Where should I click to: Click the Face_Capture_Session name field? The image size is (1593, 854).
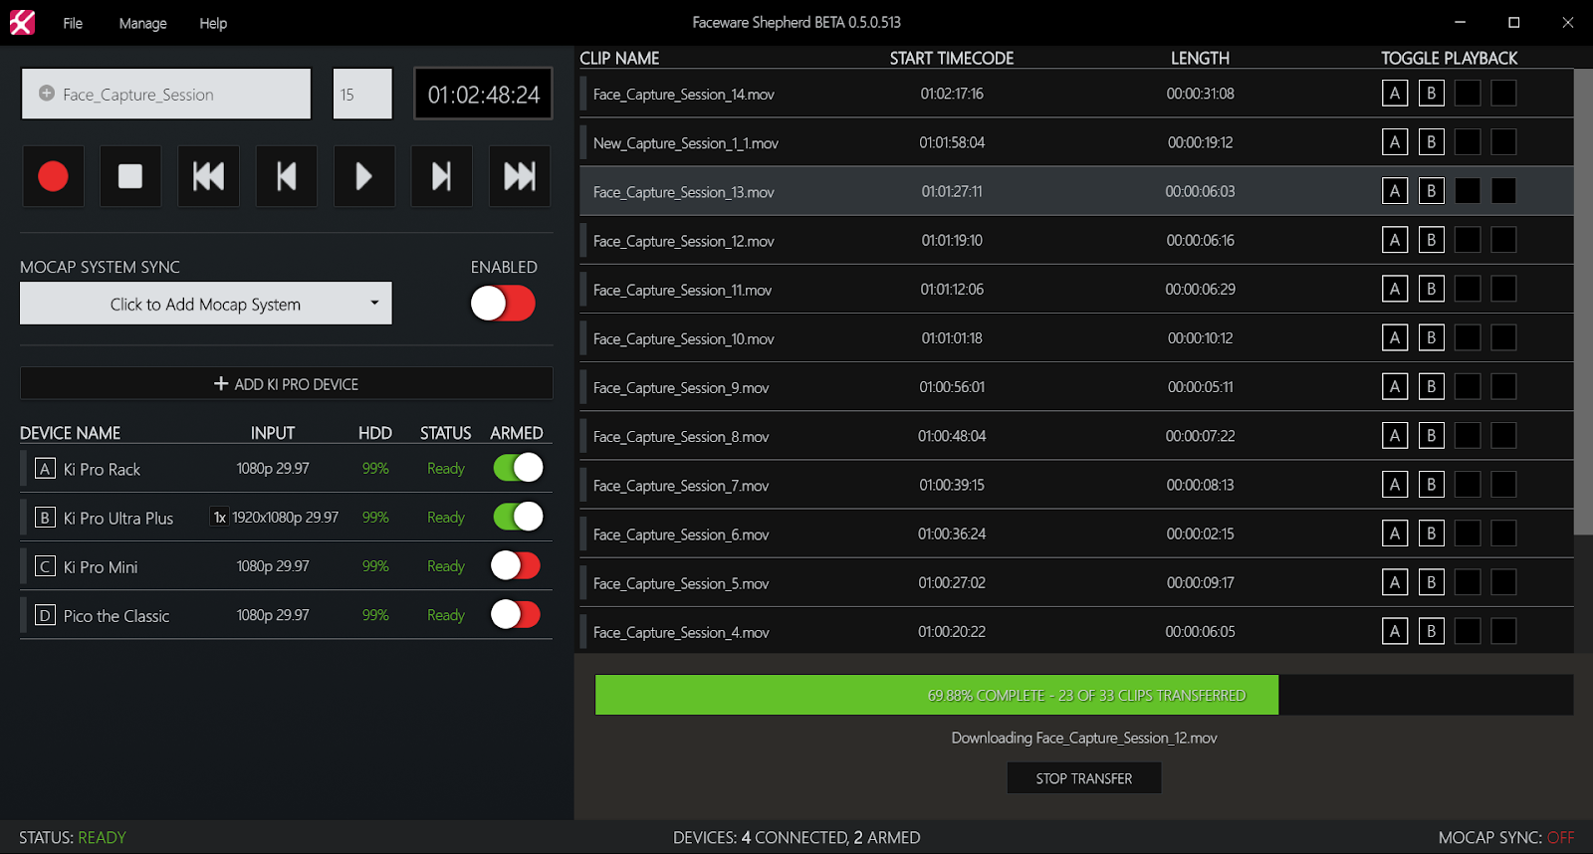pyautogui.click(x=166, y=95)
